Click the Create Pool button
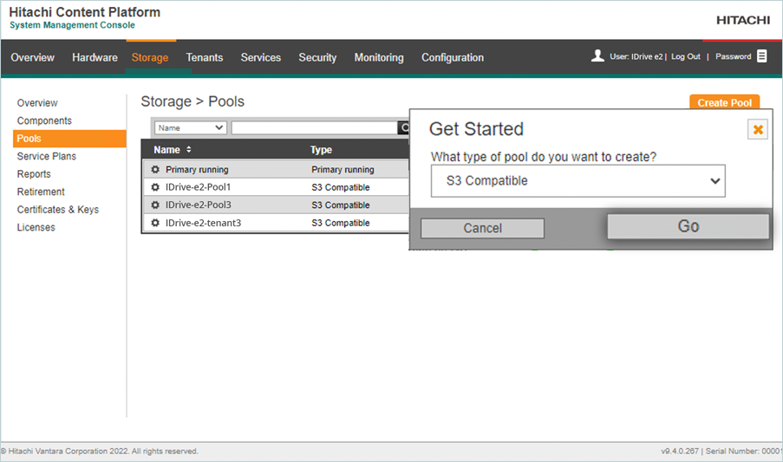 (x=724, y=102)
